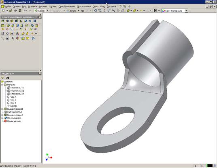Image resolution: width=217 pixels, height=168 pixels.
Task: Open the Приложения menu
Action: click(x=84, y=6)
